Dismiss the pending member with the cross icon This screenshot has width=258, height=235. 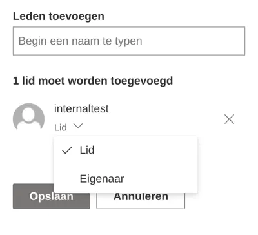(x=229, y=119)
